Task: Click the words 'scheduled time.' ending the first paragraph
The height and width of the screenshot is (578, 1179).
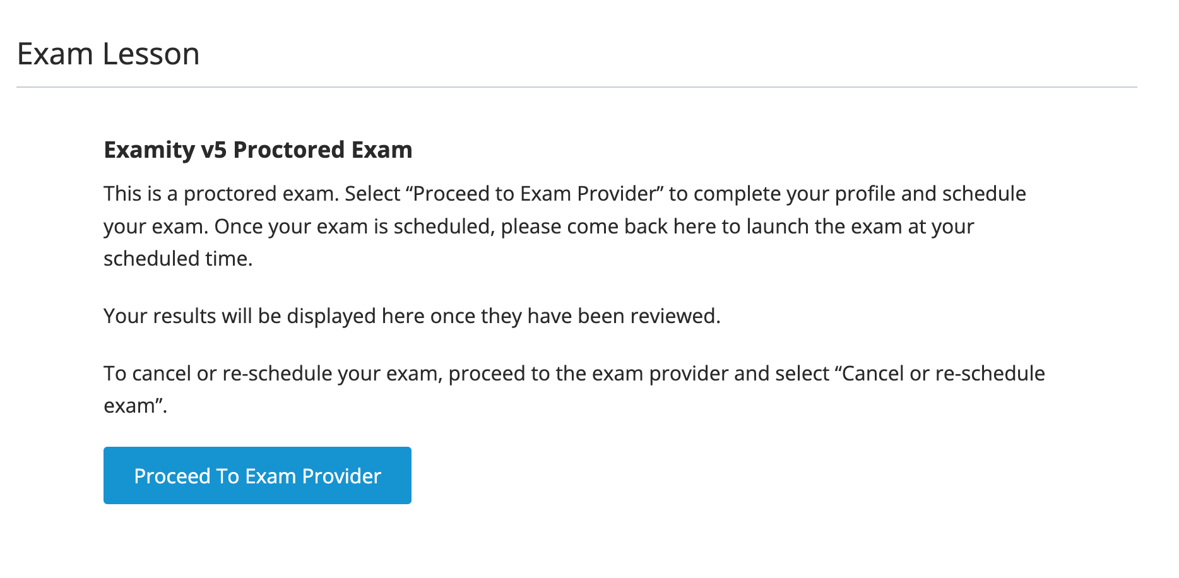Action: (x=178, y=259)
